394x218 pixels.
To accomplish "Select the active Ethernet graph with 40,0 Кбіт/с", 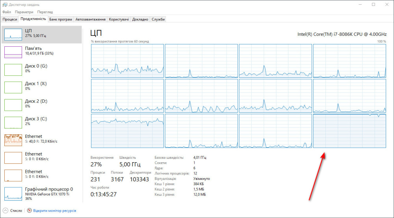I will [x=13, y=140].
